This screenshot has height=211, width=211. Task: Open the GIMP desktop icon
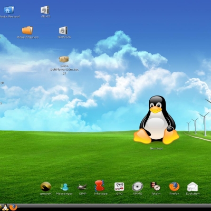coord(82,187)
